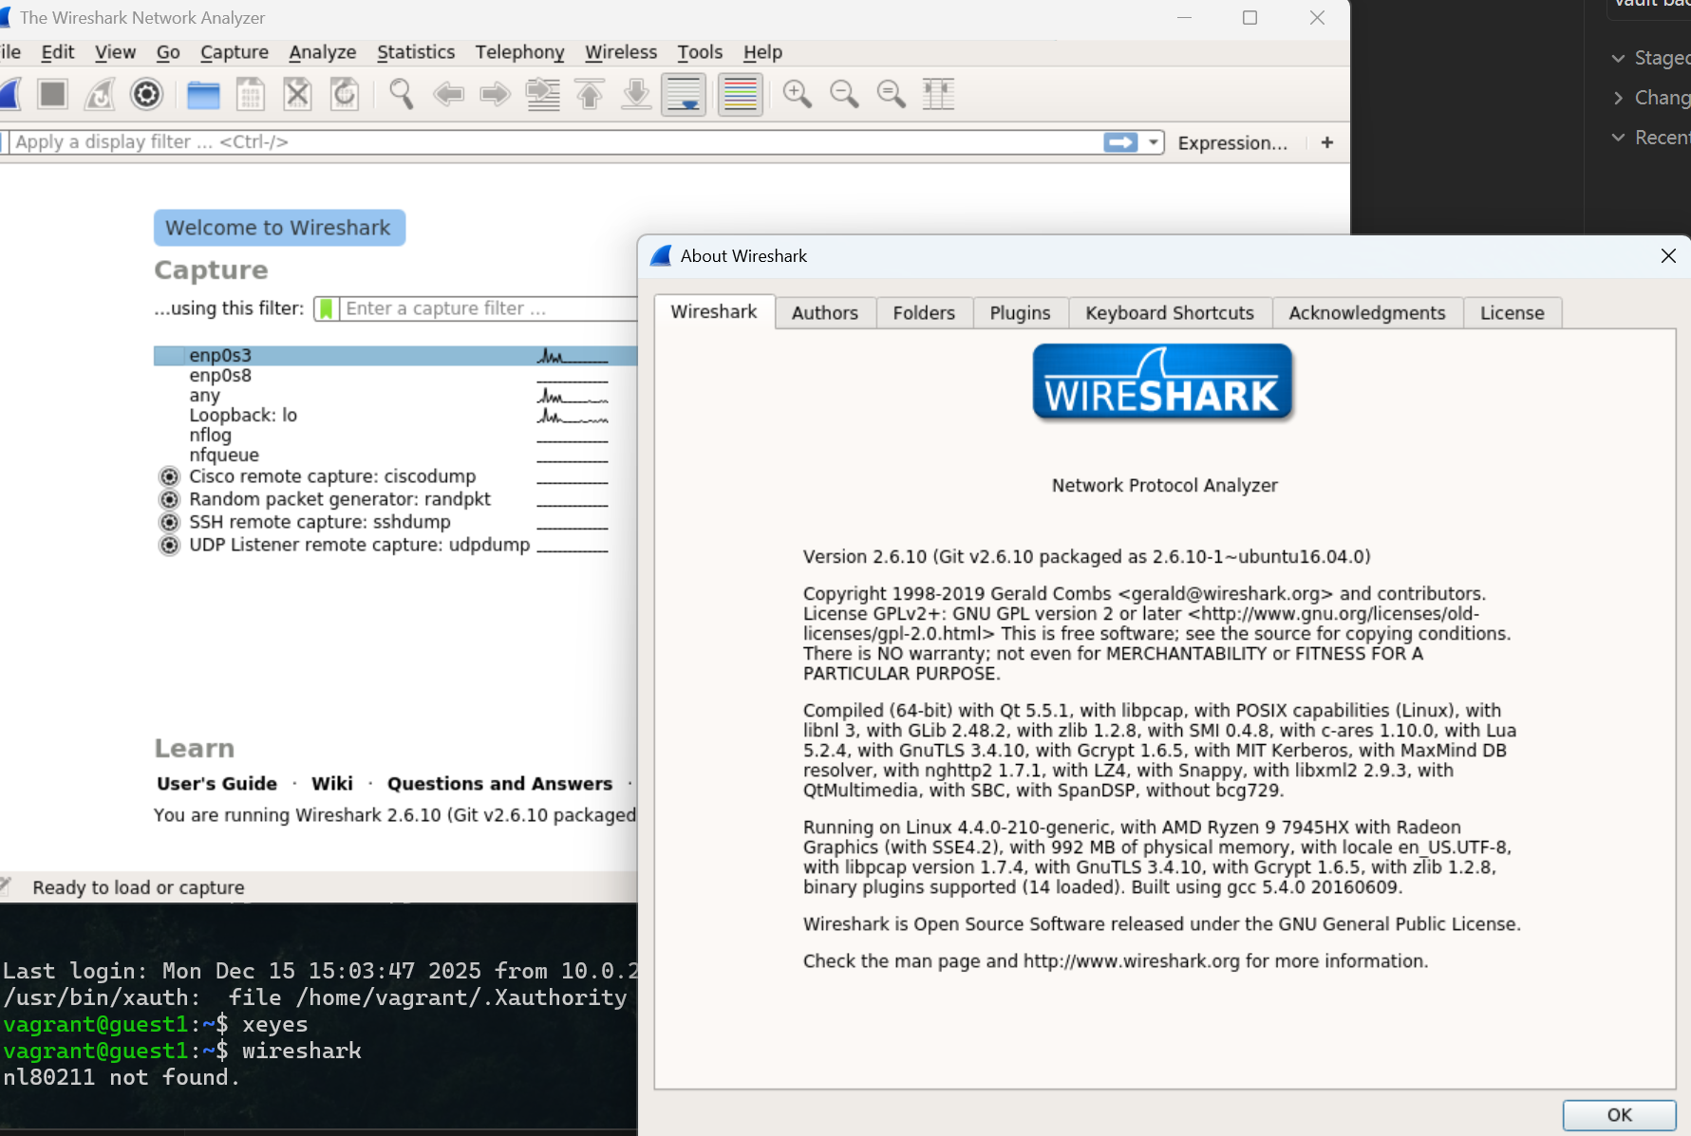This screenshot has width=1691, height=1136.
Task: Click the resize columns icon
Action: tap(938, 94)
